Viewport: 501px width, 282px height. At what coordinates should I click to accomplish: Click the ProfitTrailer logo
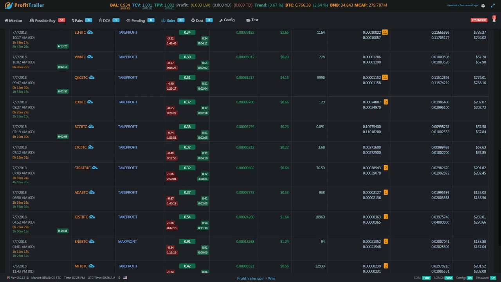pos(24,5)
